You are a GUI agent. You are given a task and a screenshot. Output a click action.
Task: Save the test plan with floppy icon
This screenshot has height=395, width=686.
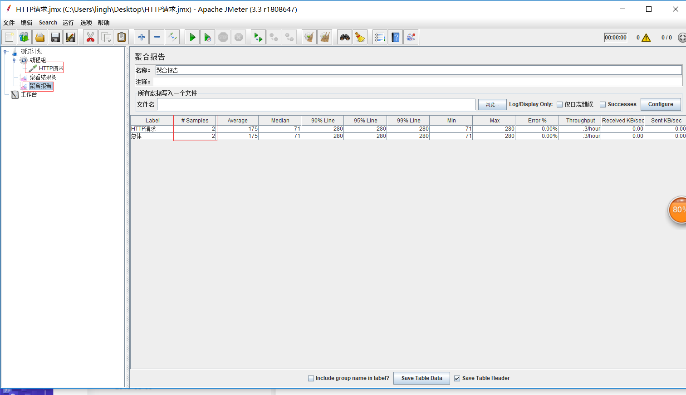(55, 37)
